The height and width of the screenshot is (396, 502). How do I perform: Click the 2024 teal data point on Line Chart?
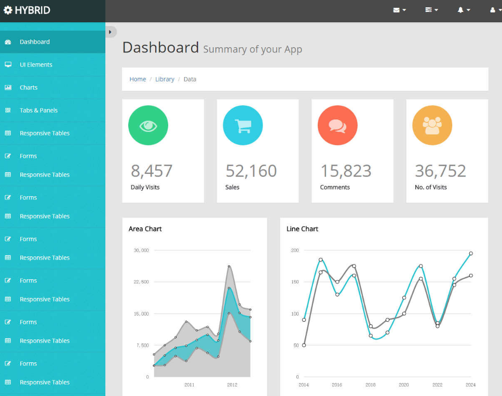pyautogui.click(x=471, y=253)
